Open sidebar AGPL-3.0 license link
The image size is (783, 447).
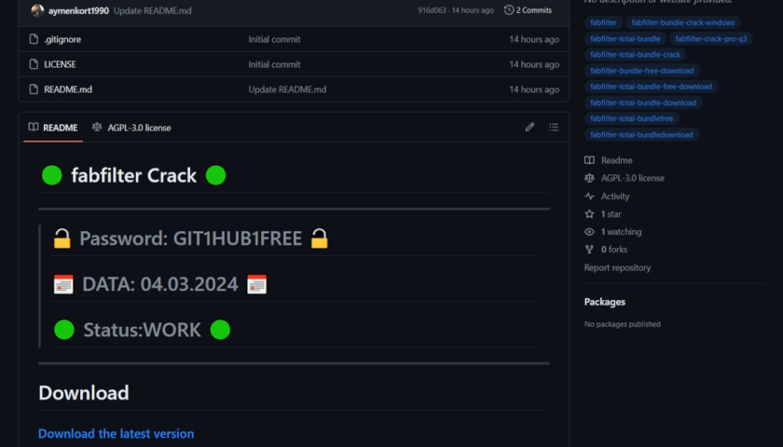633,178
